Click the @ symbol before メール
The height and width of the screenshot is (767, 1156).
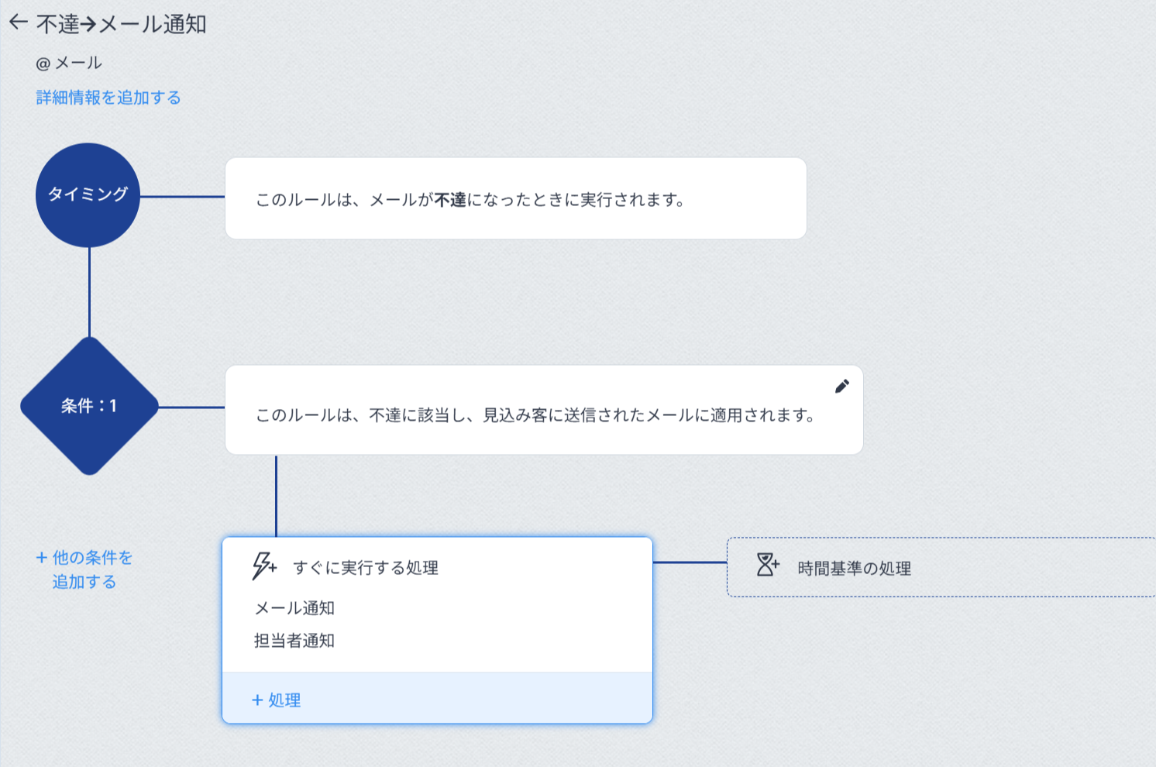(x=43, y=64)
